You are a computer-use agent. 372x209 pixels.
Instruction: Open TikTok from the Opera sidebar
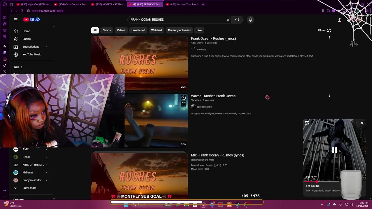5,65
